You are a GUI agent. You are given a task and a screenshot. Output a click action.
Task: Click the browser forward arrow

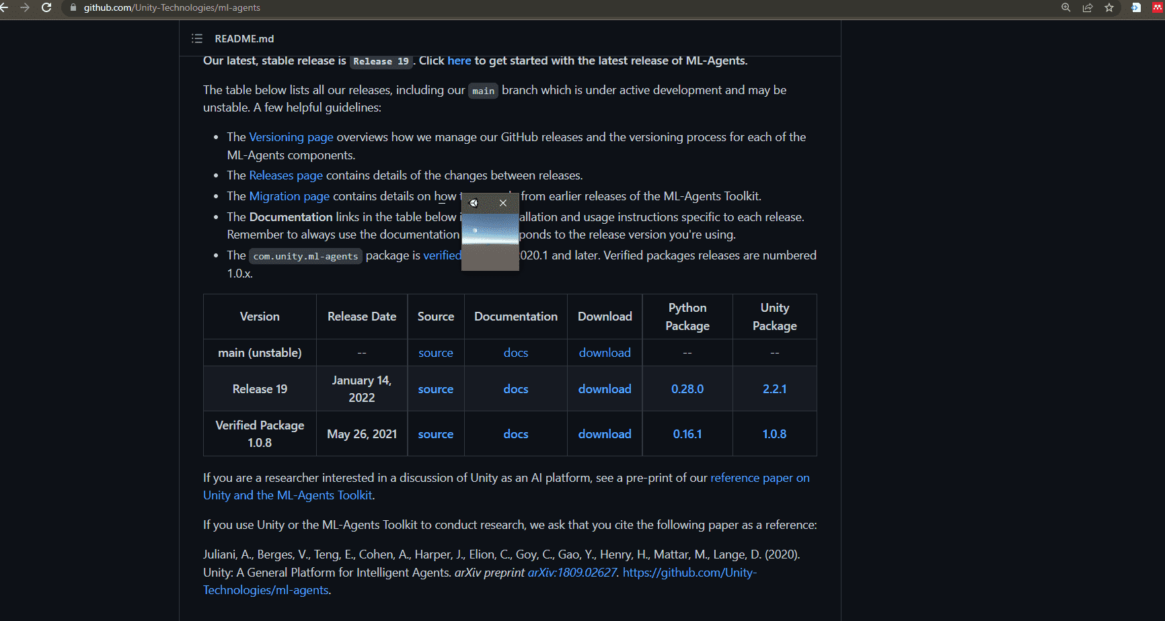25,7
